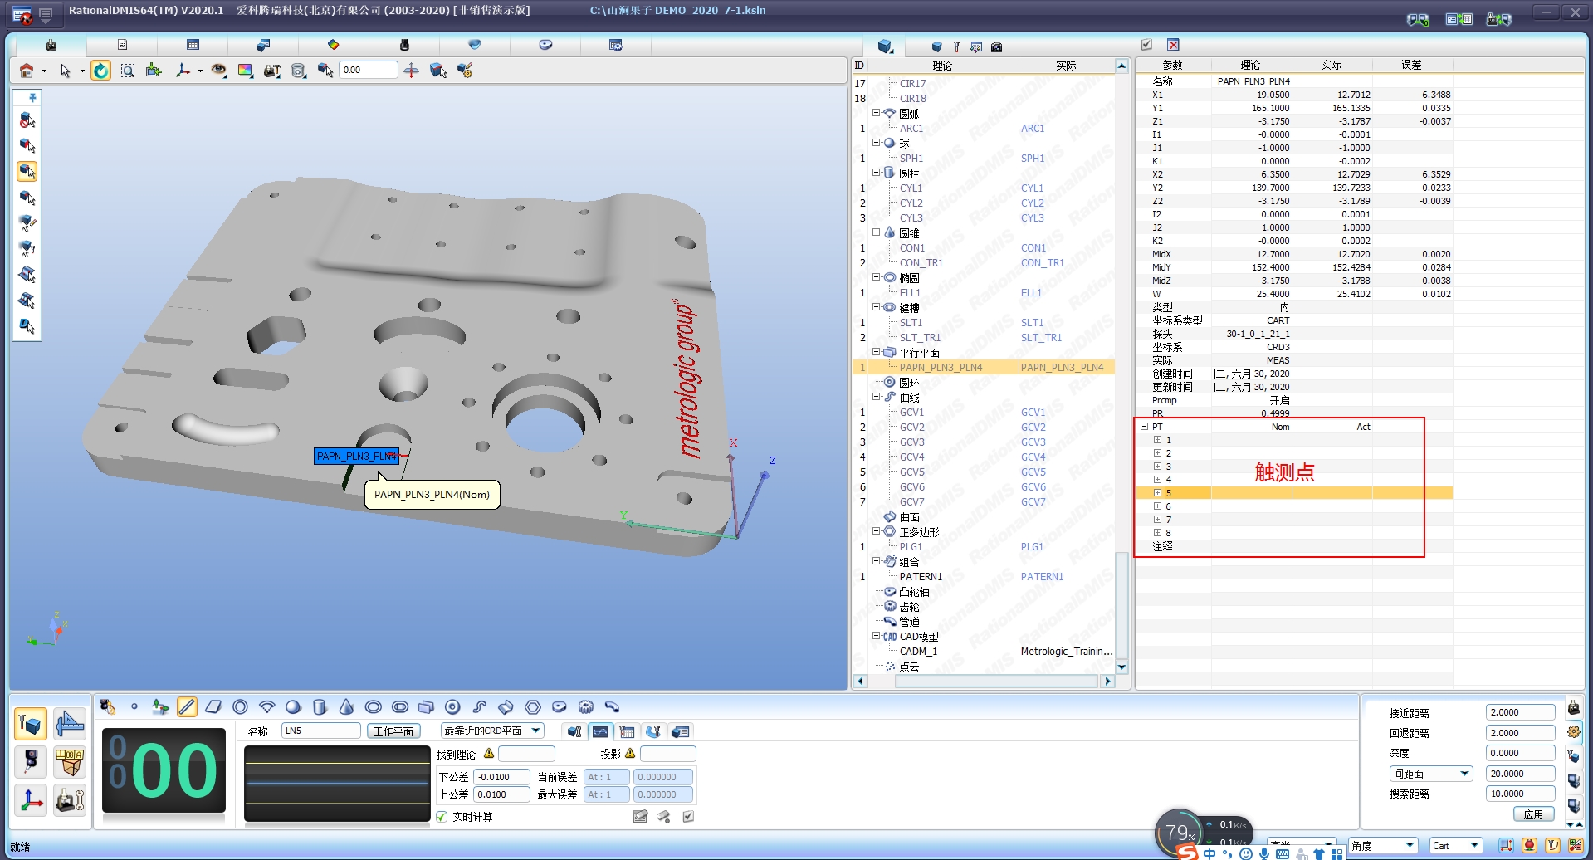Select the arrow pointer tool
The width and height of the screenshot is (1593, 860).
point(66,71)
